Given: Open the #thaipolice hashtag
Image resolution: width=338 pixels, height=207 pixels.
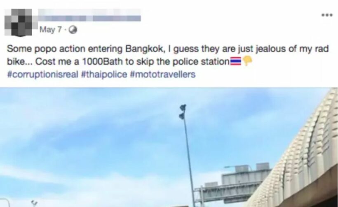Looking at the screenshot, I should tap(104, 74).
